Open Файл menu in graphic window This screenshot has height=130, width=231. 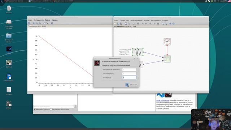coord(30,20)
